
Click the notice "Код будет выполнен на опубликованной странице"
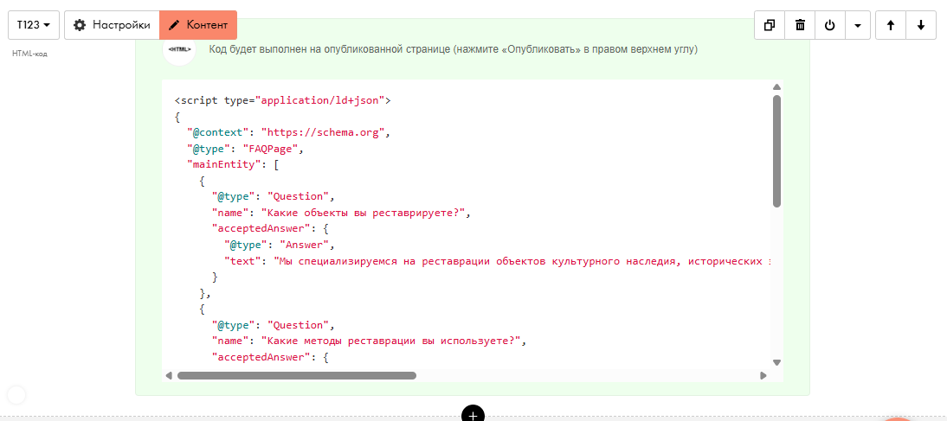coord(454,49)
